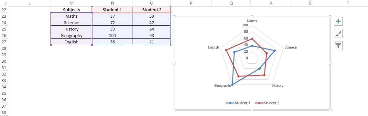
Task: Click the blue Geography data point marker
Action: (233, 85)
